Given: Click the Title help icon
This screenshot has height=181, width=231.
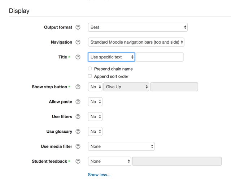Looking at the screenshot, I should [x=78, y=57].
